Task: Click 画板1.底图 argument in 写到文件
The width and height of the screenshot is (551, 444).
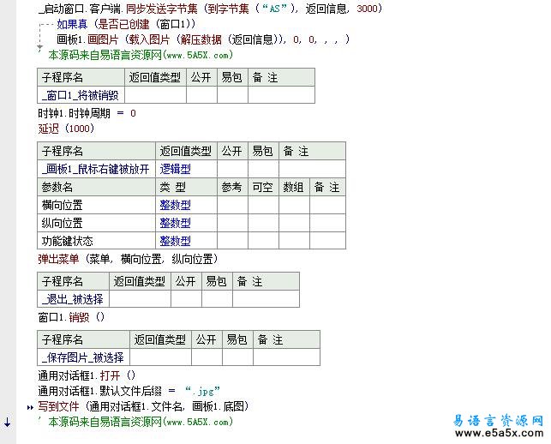Action: [218, 407]
